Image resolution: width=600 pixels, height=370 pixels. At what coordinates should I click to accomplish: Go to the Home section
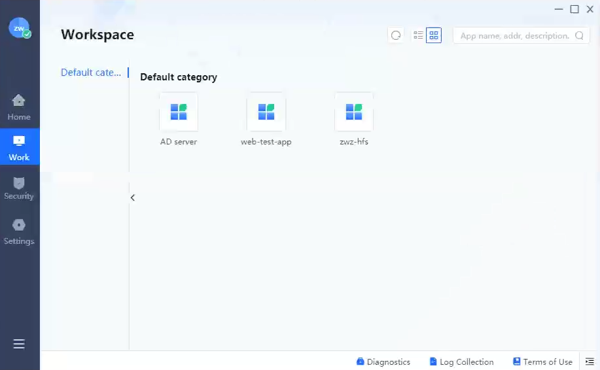(x=19, y=108)
